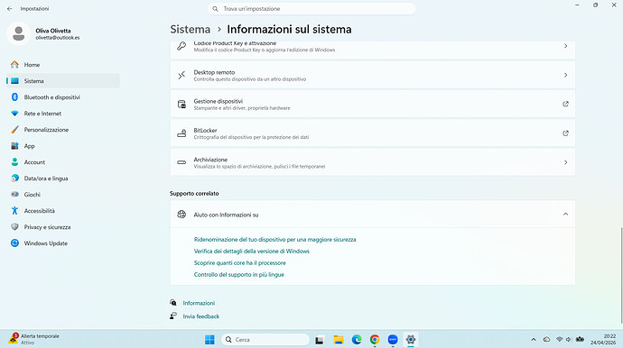
Task: Click the search magnifier icon in settings
Action: point(215,9)
